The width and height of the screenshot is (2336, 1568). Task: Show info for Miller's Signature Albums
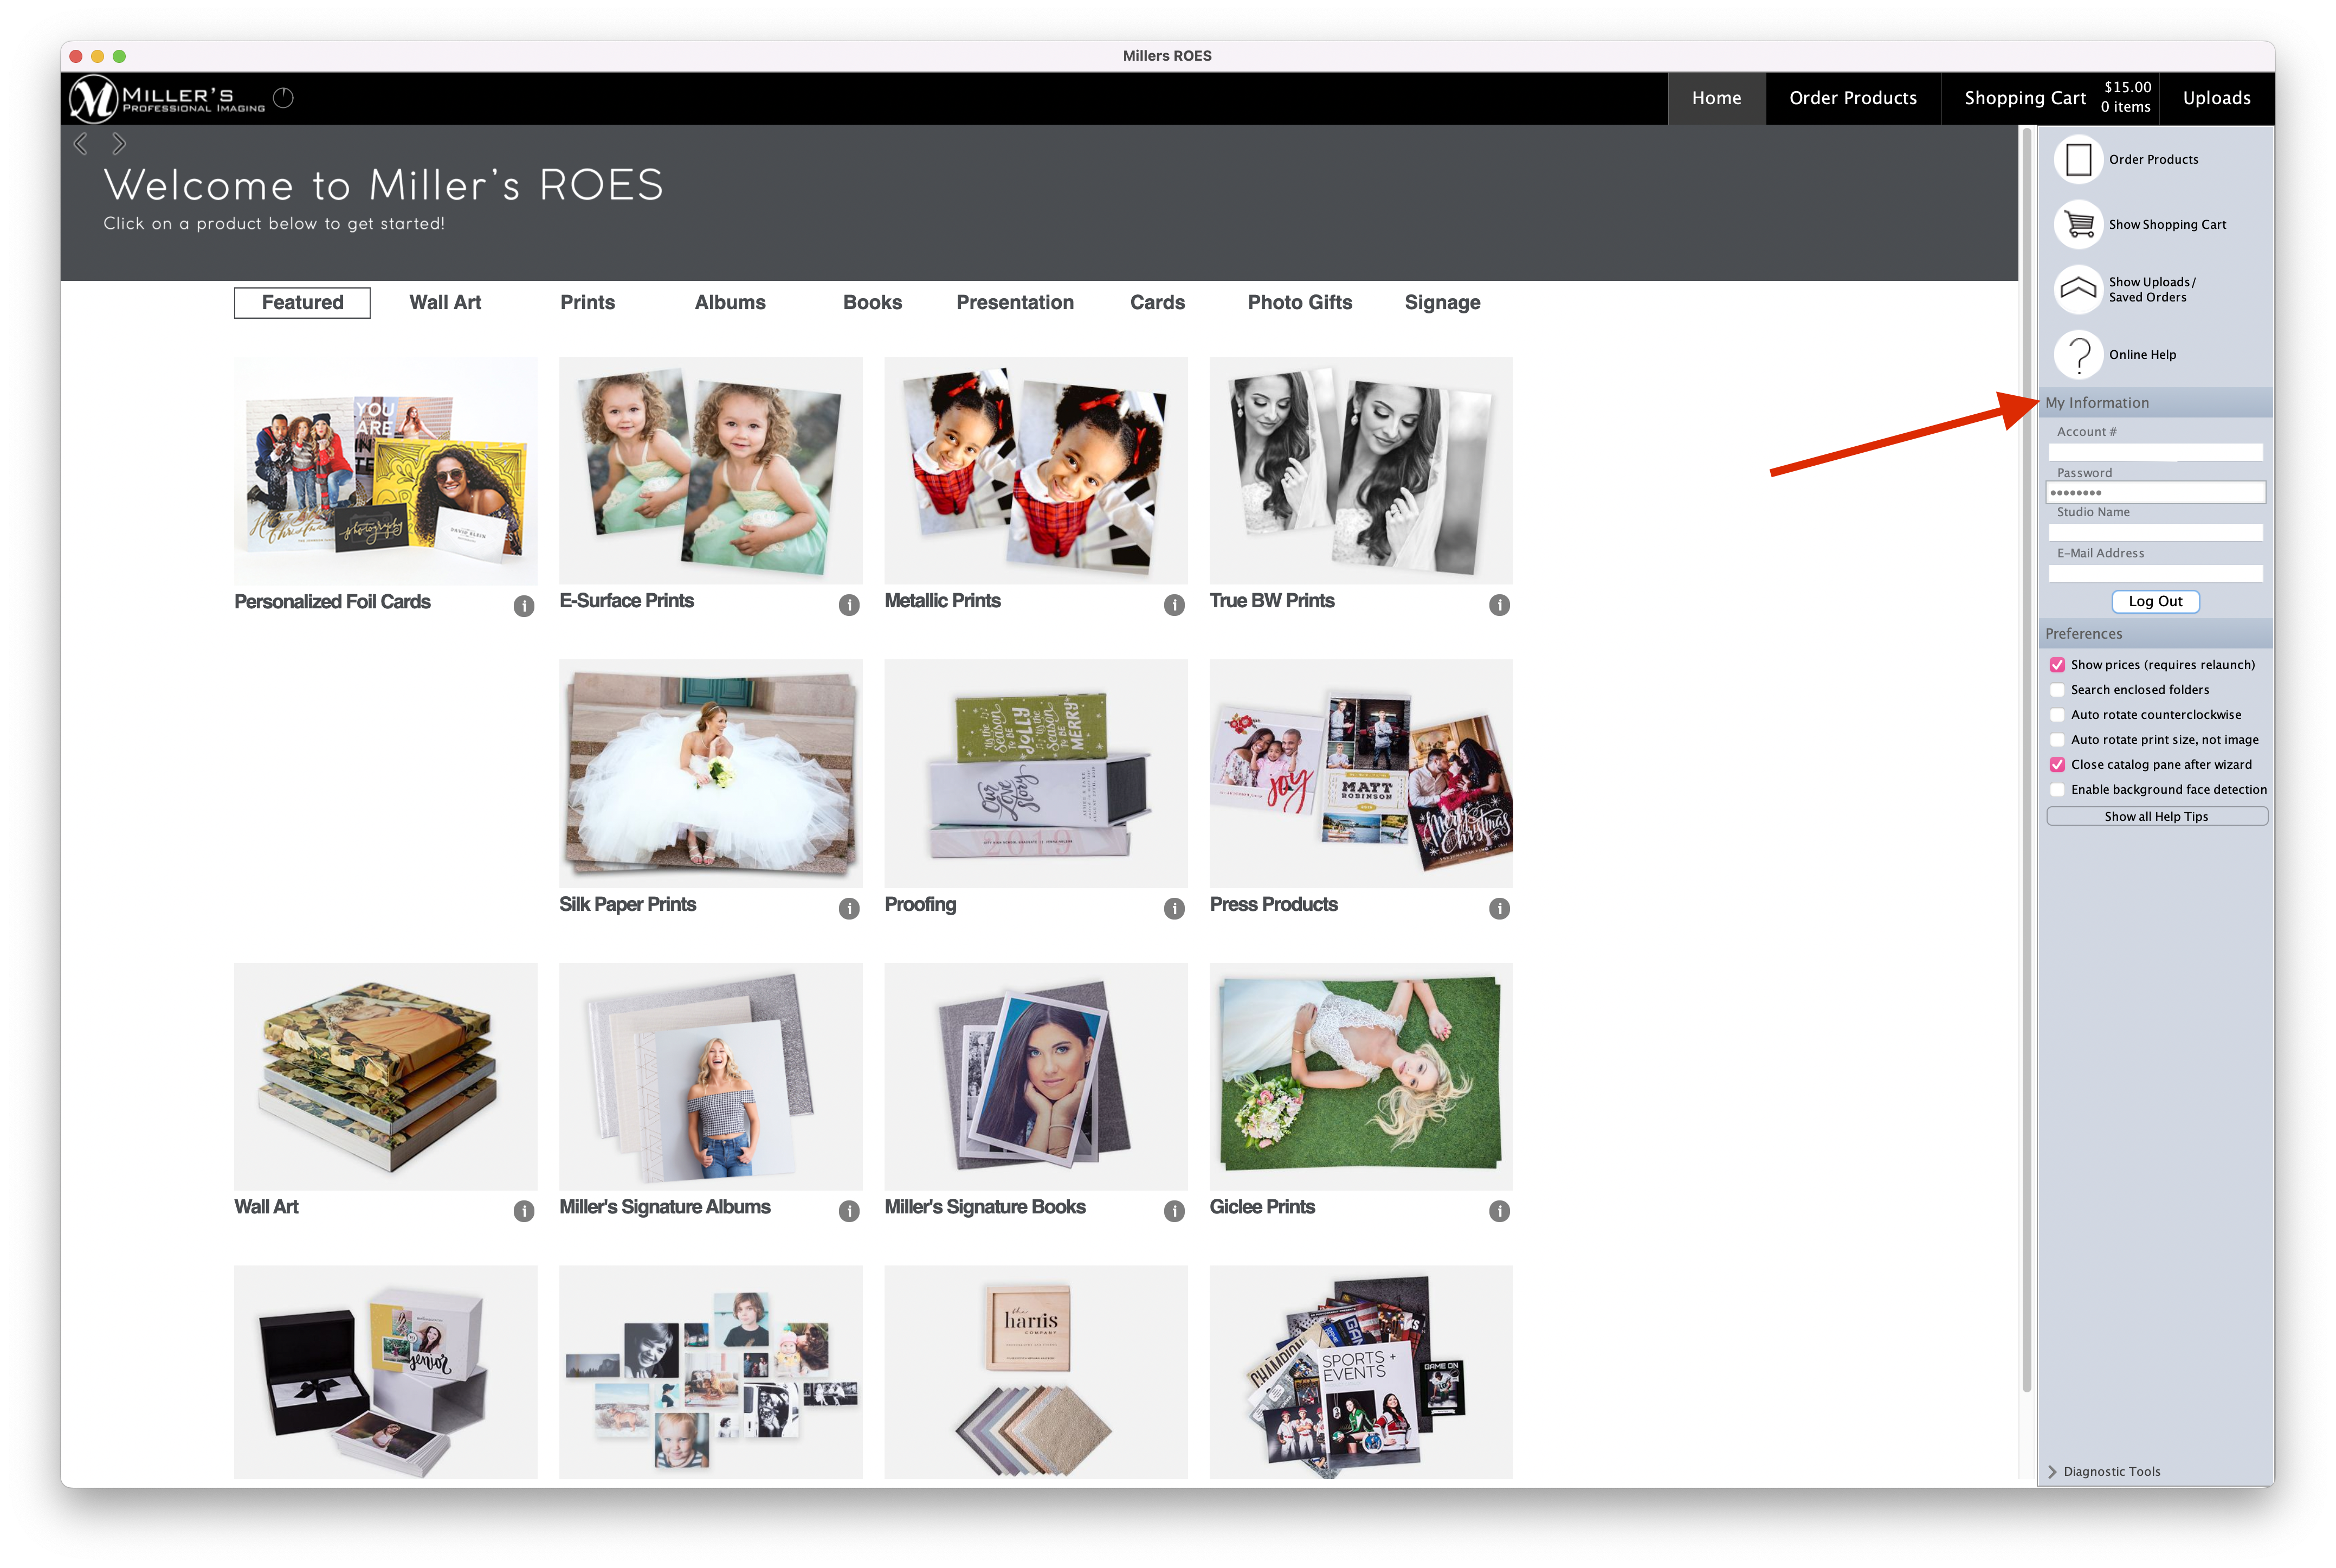(849, 1211)
